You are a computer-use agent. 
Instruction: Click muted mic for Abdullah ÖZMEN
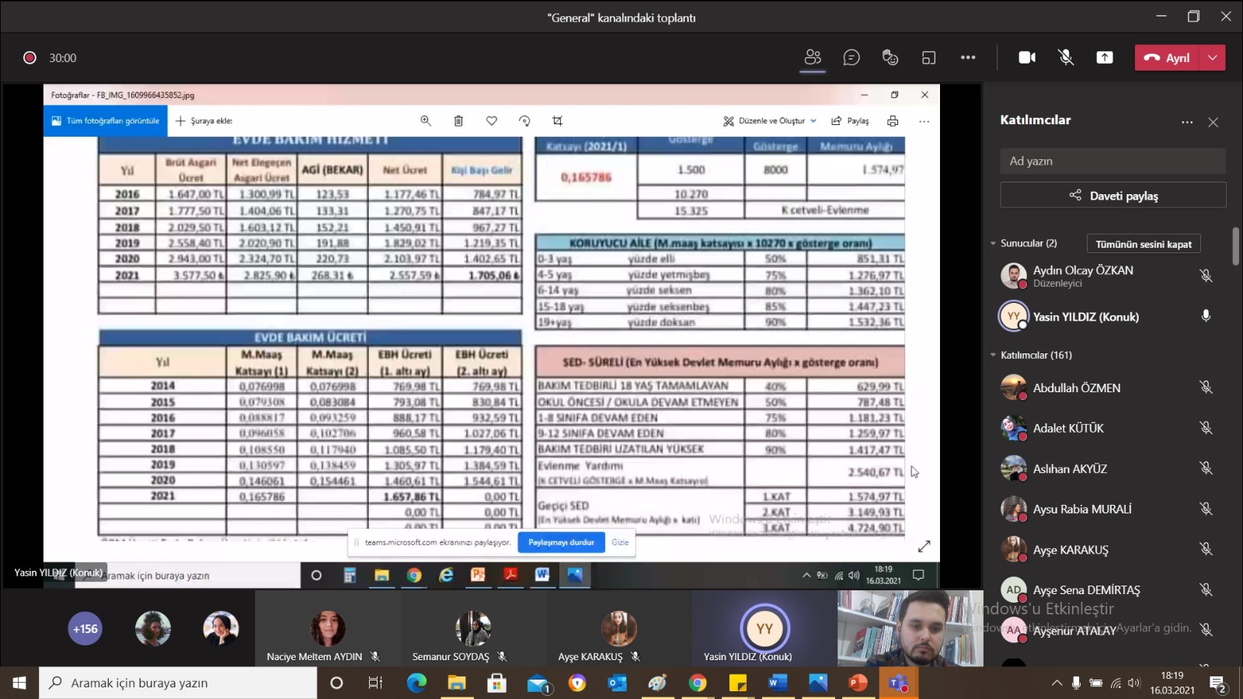click(1206, 387)
